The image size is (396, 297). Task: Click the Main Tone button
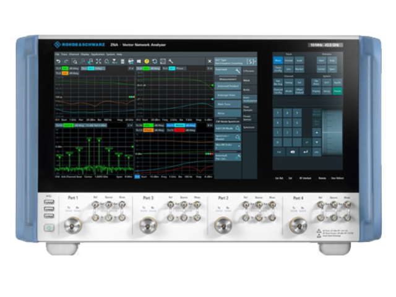tap(228, 104)
